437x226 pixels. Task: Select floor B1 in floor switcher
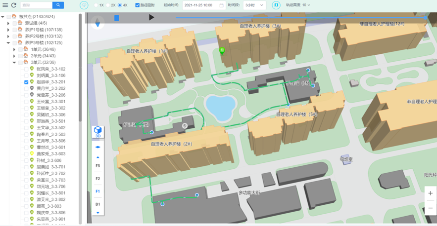[97, 204]
